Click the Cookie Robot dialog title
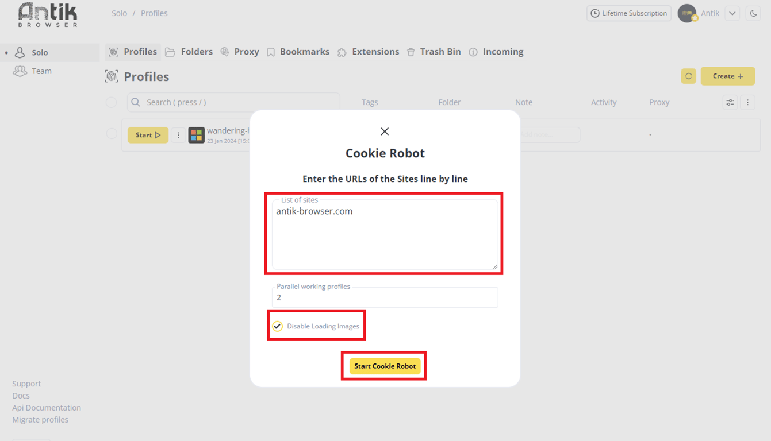The image size is (771, 441). tap(385, 153)
